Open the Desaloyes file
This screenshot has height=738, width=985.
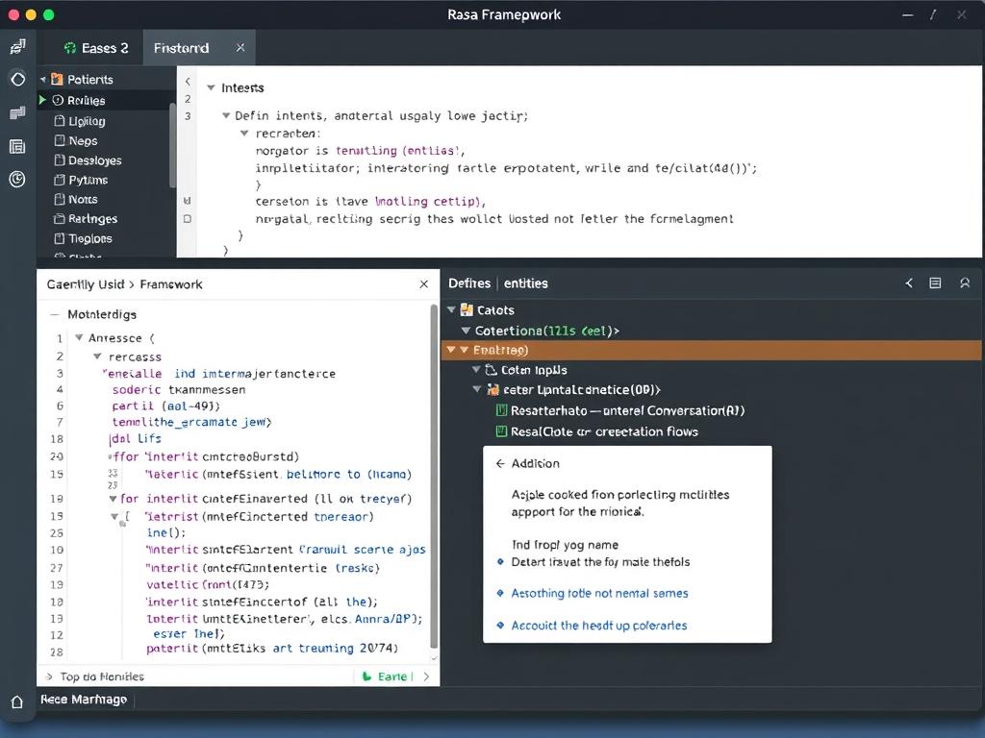88,160
